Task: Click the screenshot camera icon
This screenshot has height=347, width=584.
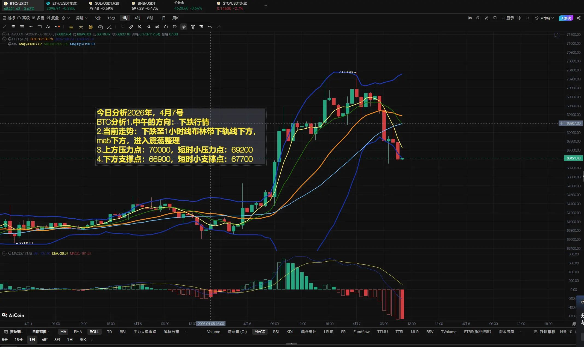Action: tap(478, 18)
